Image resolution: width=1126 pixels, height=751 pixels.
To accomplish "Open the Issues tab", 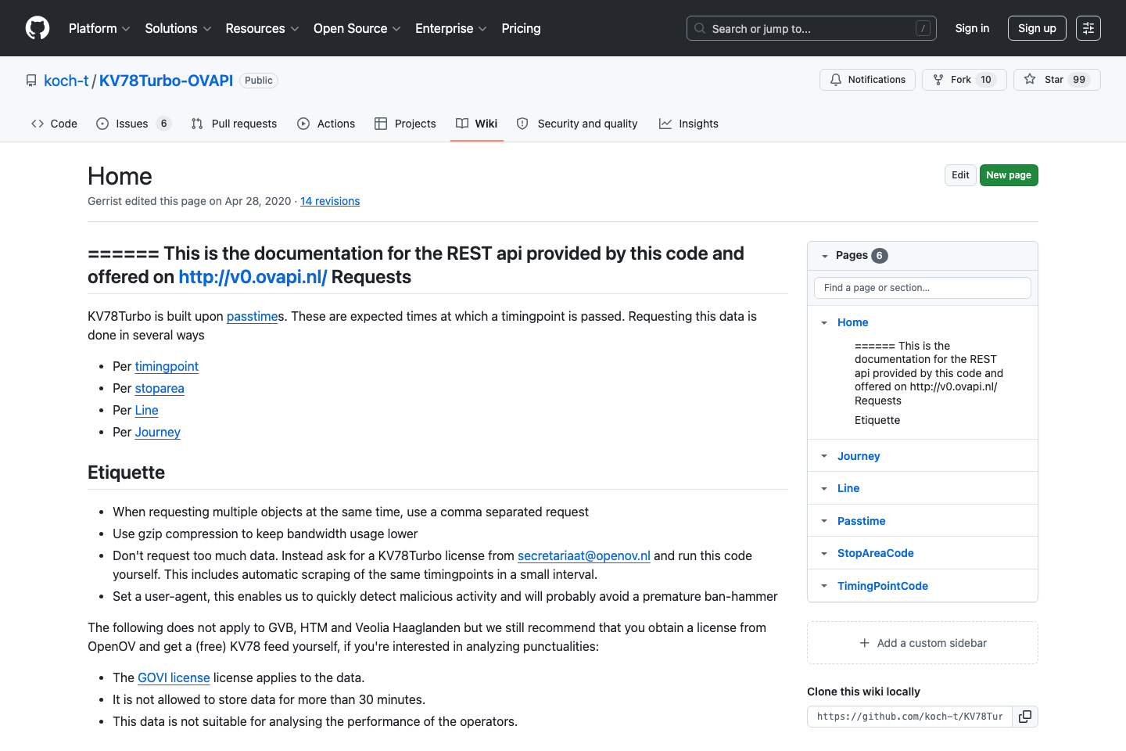I will [x=132, y=124].
